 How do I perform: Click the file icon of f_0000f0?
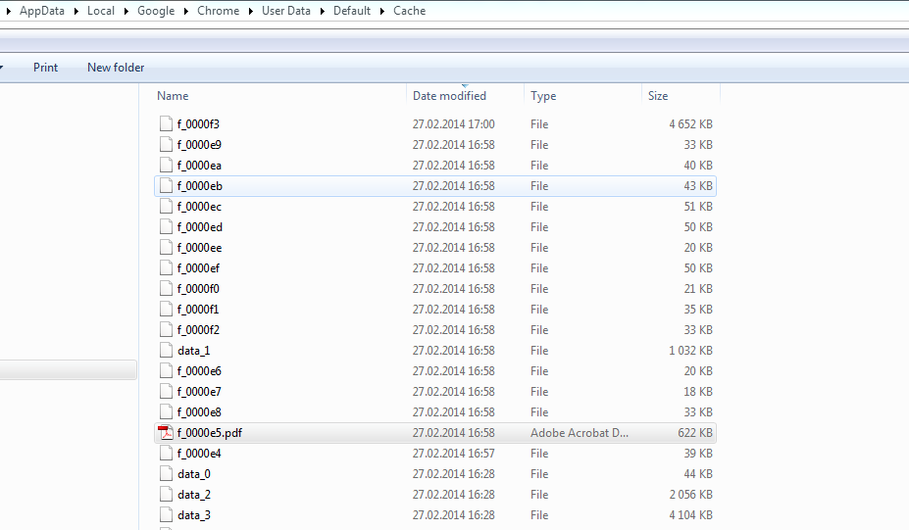166,288
